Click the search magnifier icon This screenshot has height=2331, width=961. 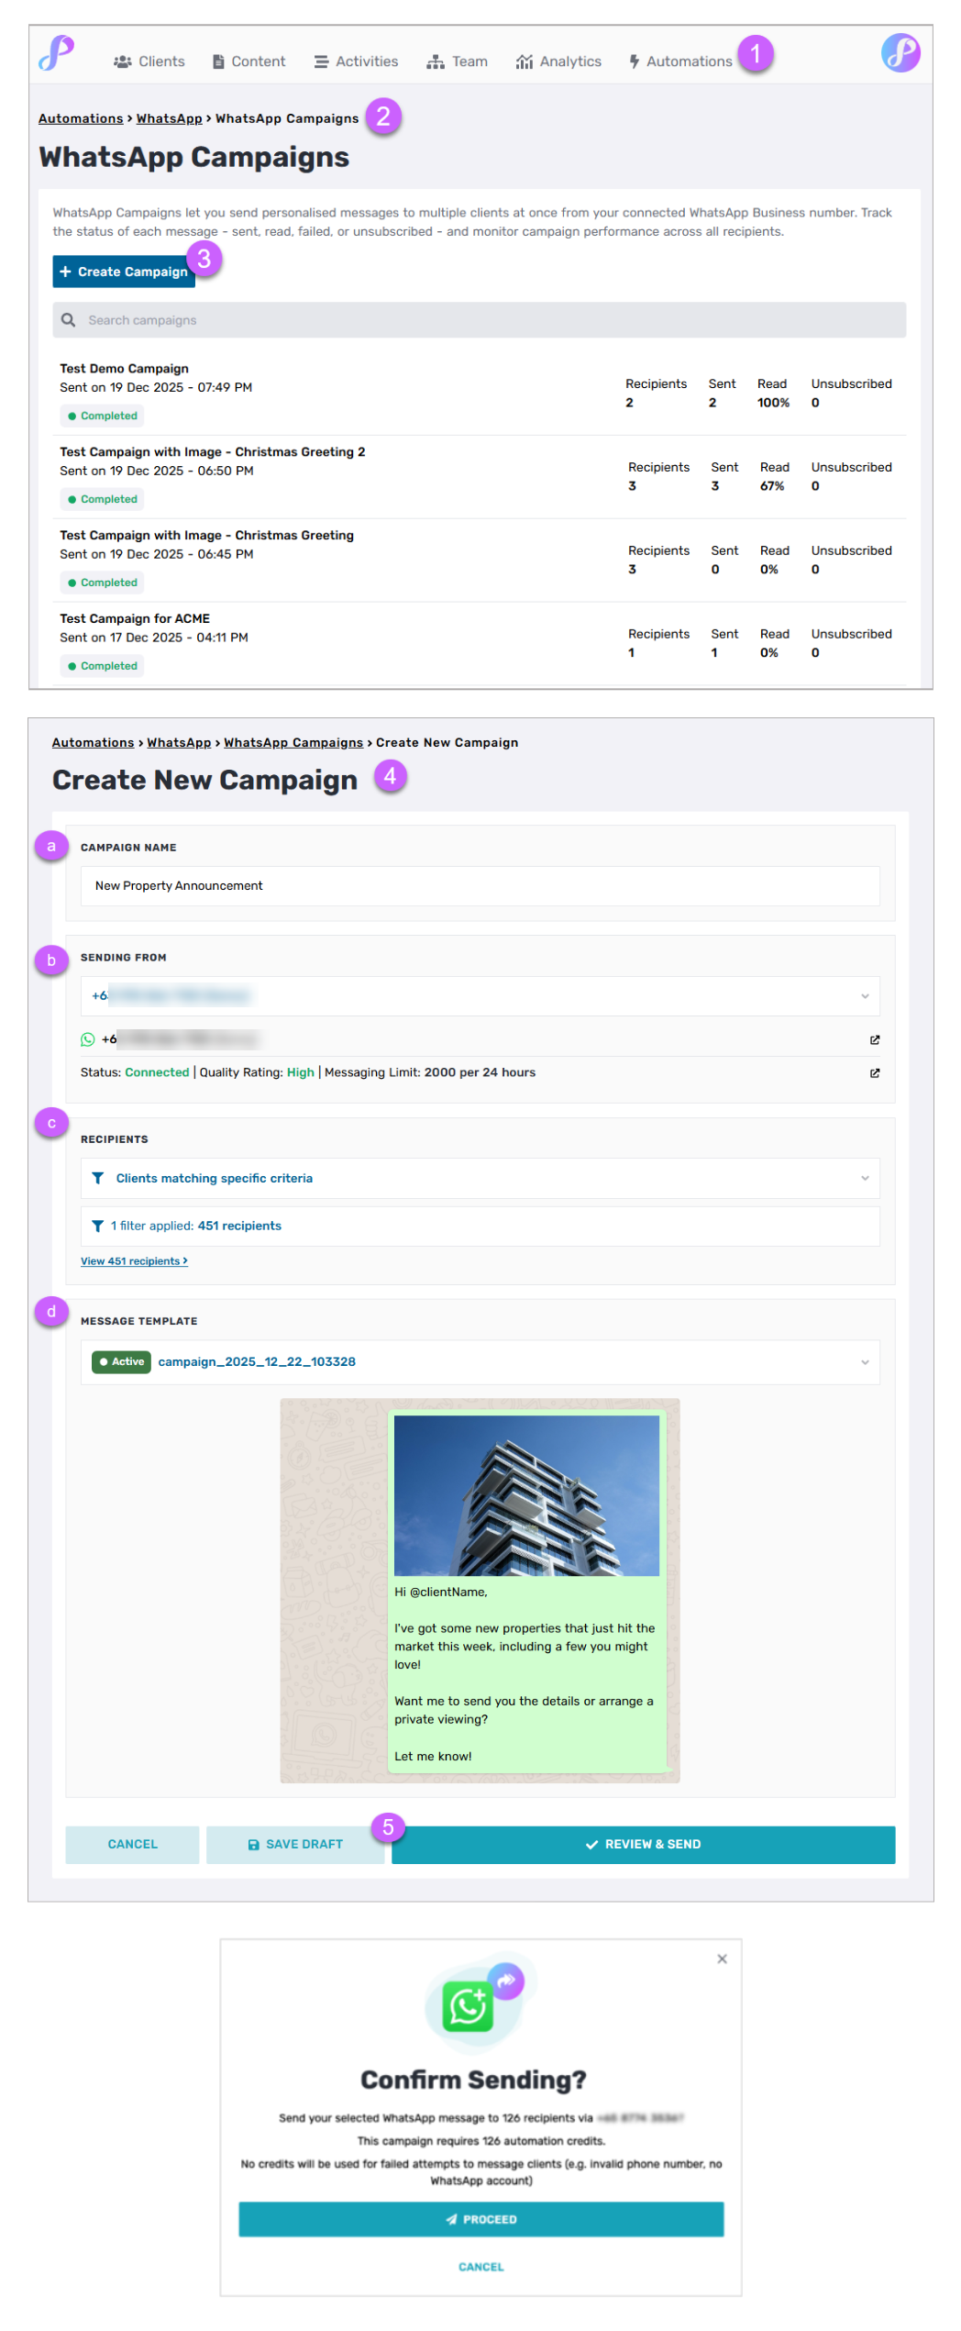68,320
